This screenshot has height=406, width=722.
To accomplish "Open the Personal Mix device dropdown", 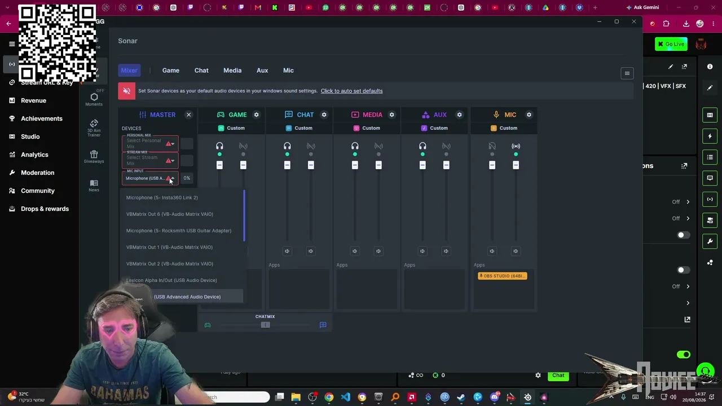I will point(150,144).
